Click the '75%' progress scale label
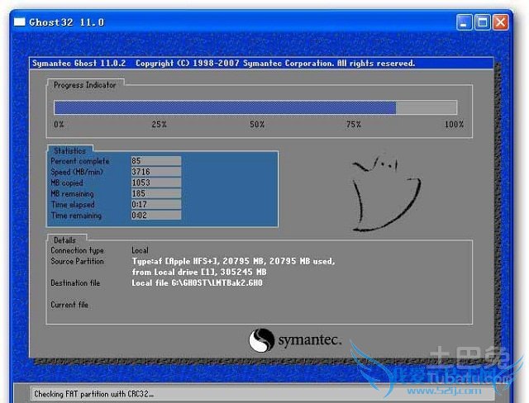 tap(354, 125)
